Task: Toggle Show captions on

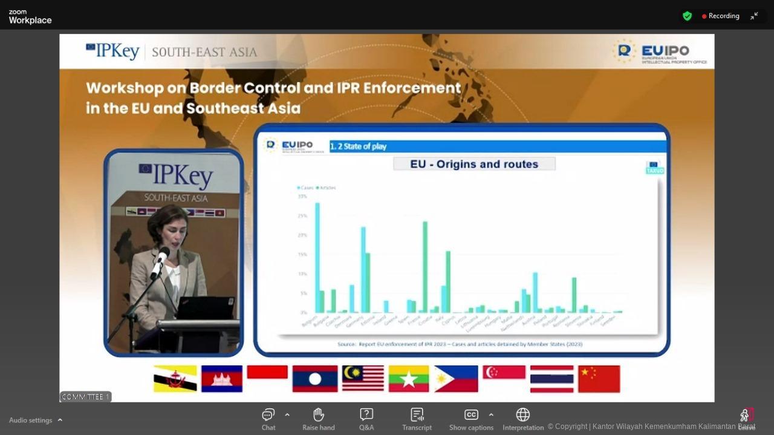Action: point(471,419)
